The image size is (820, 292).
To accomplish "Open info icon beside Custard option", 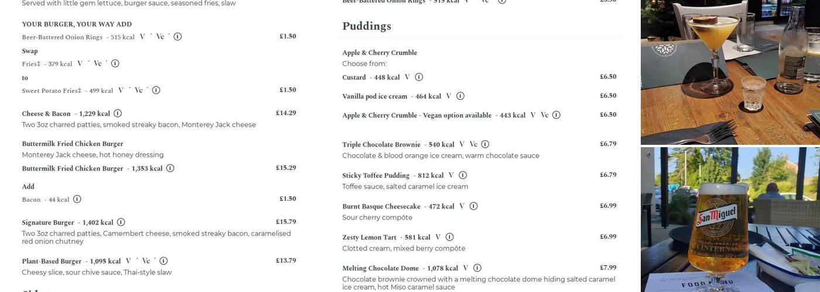I will 419,77.
